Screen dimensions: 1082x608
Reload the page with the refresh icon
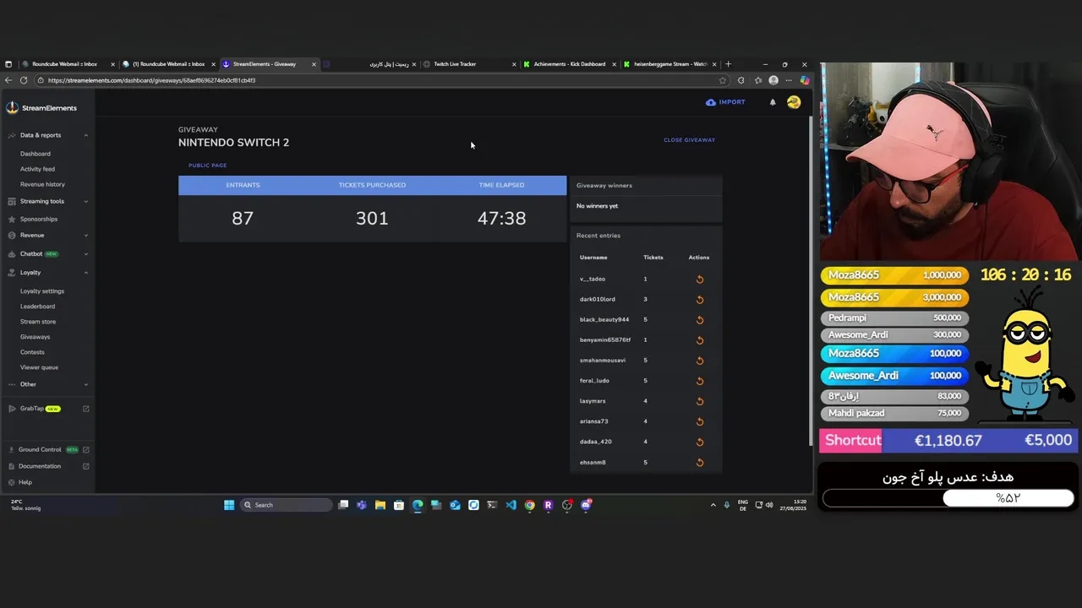click(24, 80)
